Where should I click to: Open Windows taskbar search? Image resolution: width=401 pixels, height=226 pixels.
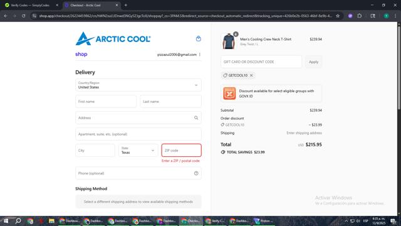click(18, 221)
